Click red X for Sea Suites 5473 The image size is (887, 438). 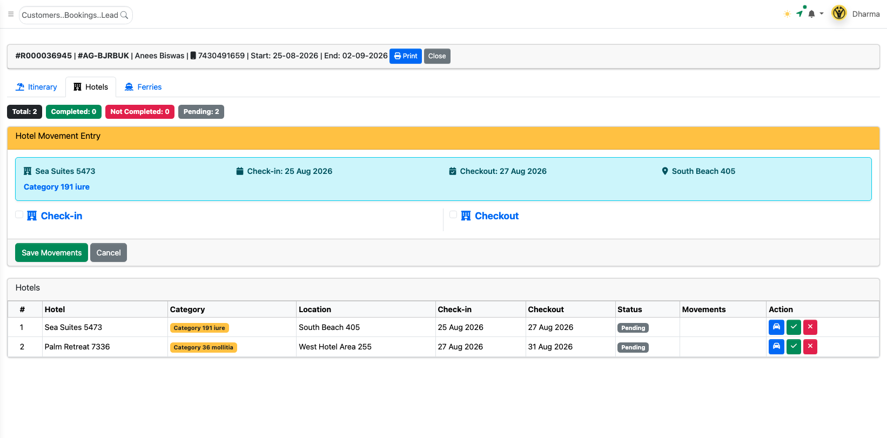click(810, 327)
